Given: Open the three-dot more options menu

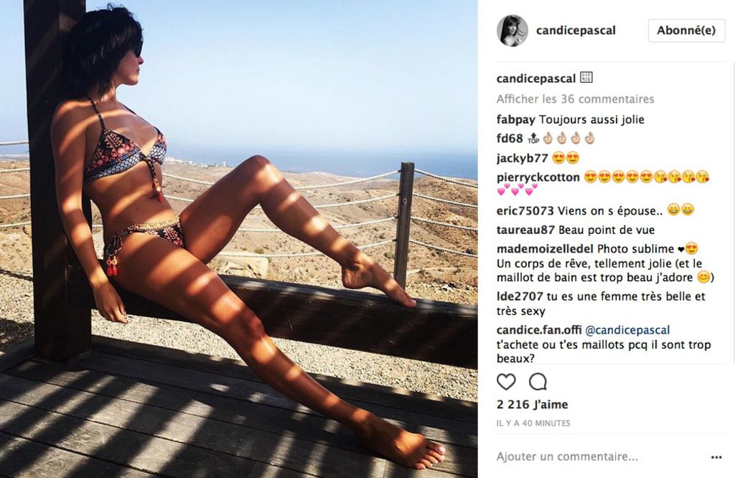Looking at the screenshot, I should (716, 457).
